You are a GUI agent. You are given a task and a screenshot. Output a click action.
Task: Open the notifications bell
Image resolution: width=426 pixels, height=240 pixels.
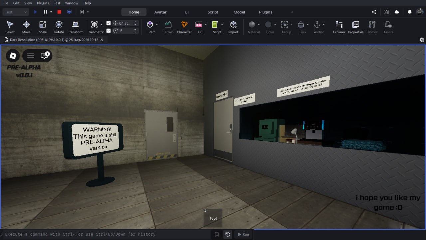[x=410, y=12]
